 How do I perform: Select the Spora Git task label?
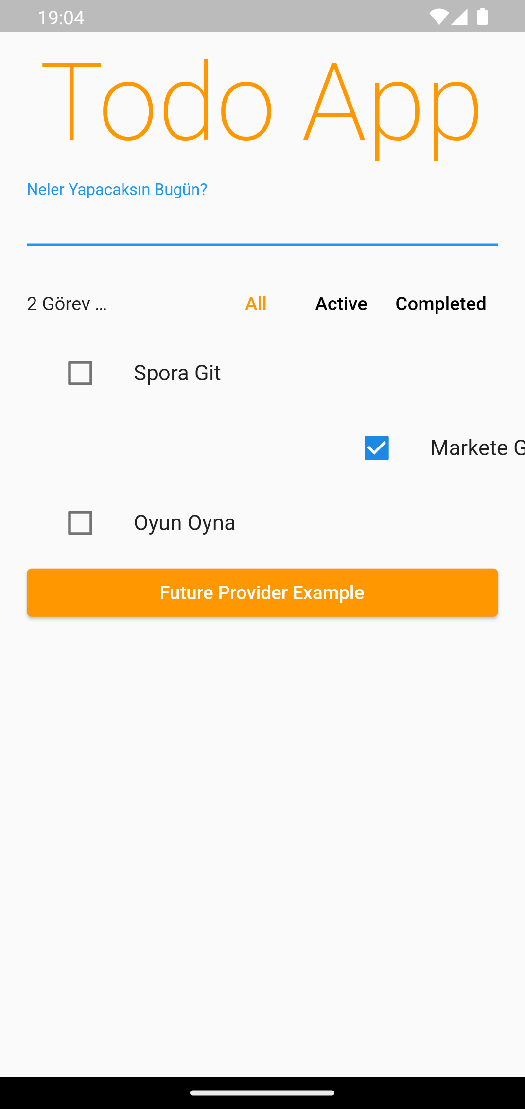point(177,373)
